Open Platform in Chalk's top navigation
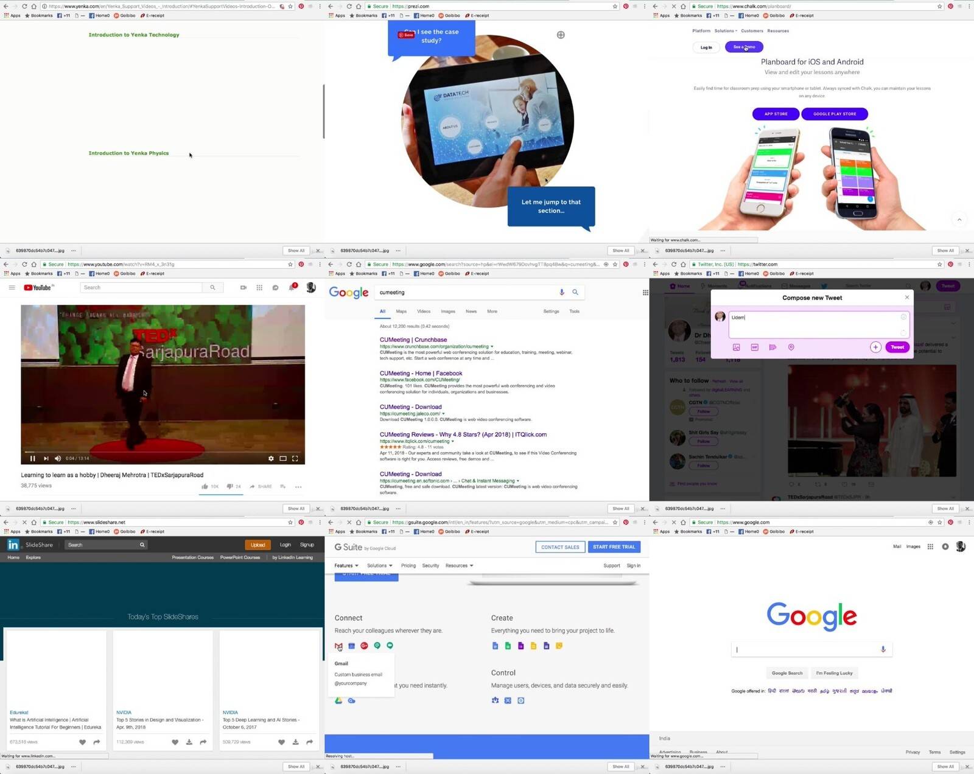The image size is (974, 774). (x=701, y=30)
